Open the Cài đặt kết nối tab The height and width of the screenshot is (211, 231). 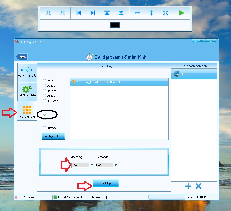[27, 73]
